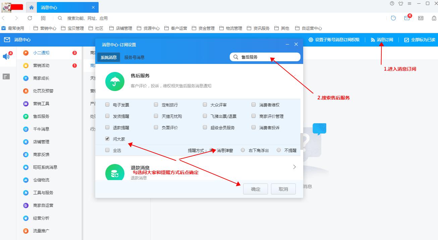This screenshot has height=240, width=438.
Task: Click the dialog's vertical scrollbar thumb
Action: pos(302,142)
